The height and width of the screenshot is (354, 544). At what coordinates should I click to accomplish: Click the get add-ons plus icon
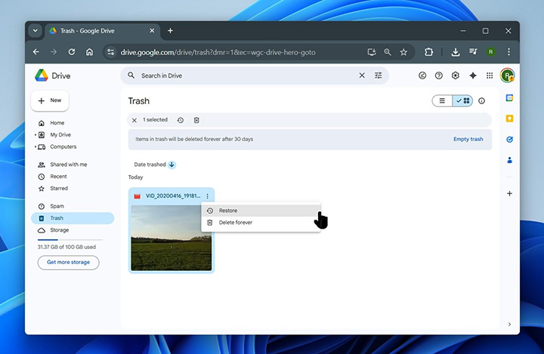pos(509,193)
